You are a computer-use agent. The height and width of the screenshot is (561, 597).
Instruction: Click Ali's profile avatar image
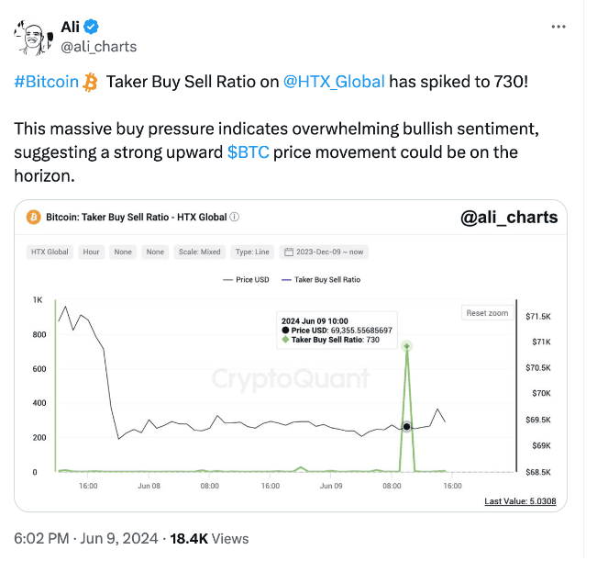tap(33, 38)
